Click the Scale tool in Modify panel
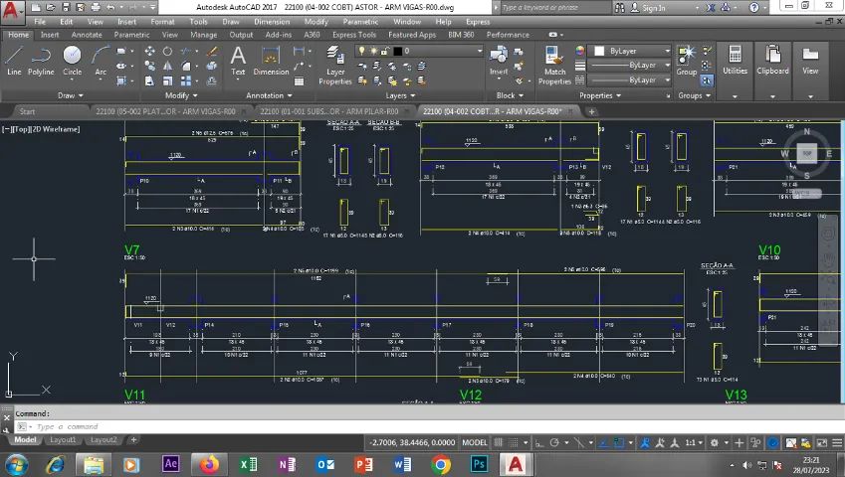Viewport: 845px width, 477px height. point(167,80)
